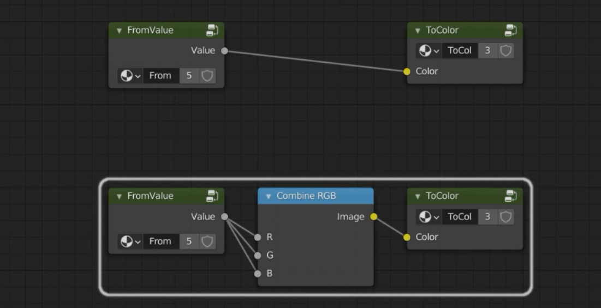Click the group icon on framed FromValue header
Screen dimensions: 601x308
[x=212, y=196]
